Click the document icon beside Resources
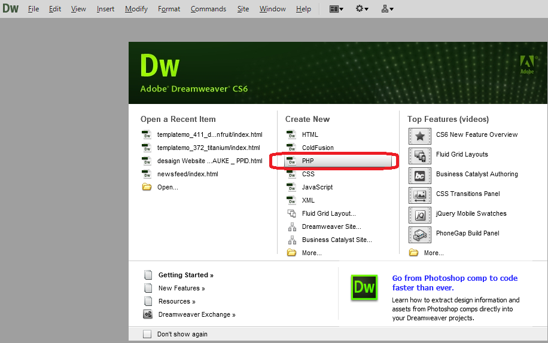Image resolution: width=548 pixels, height=343 pixels. (x=148, y=301)
